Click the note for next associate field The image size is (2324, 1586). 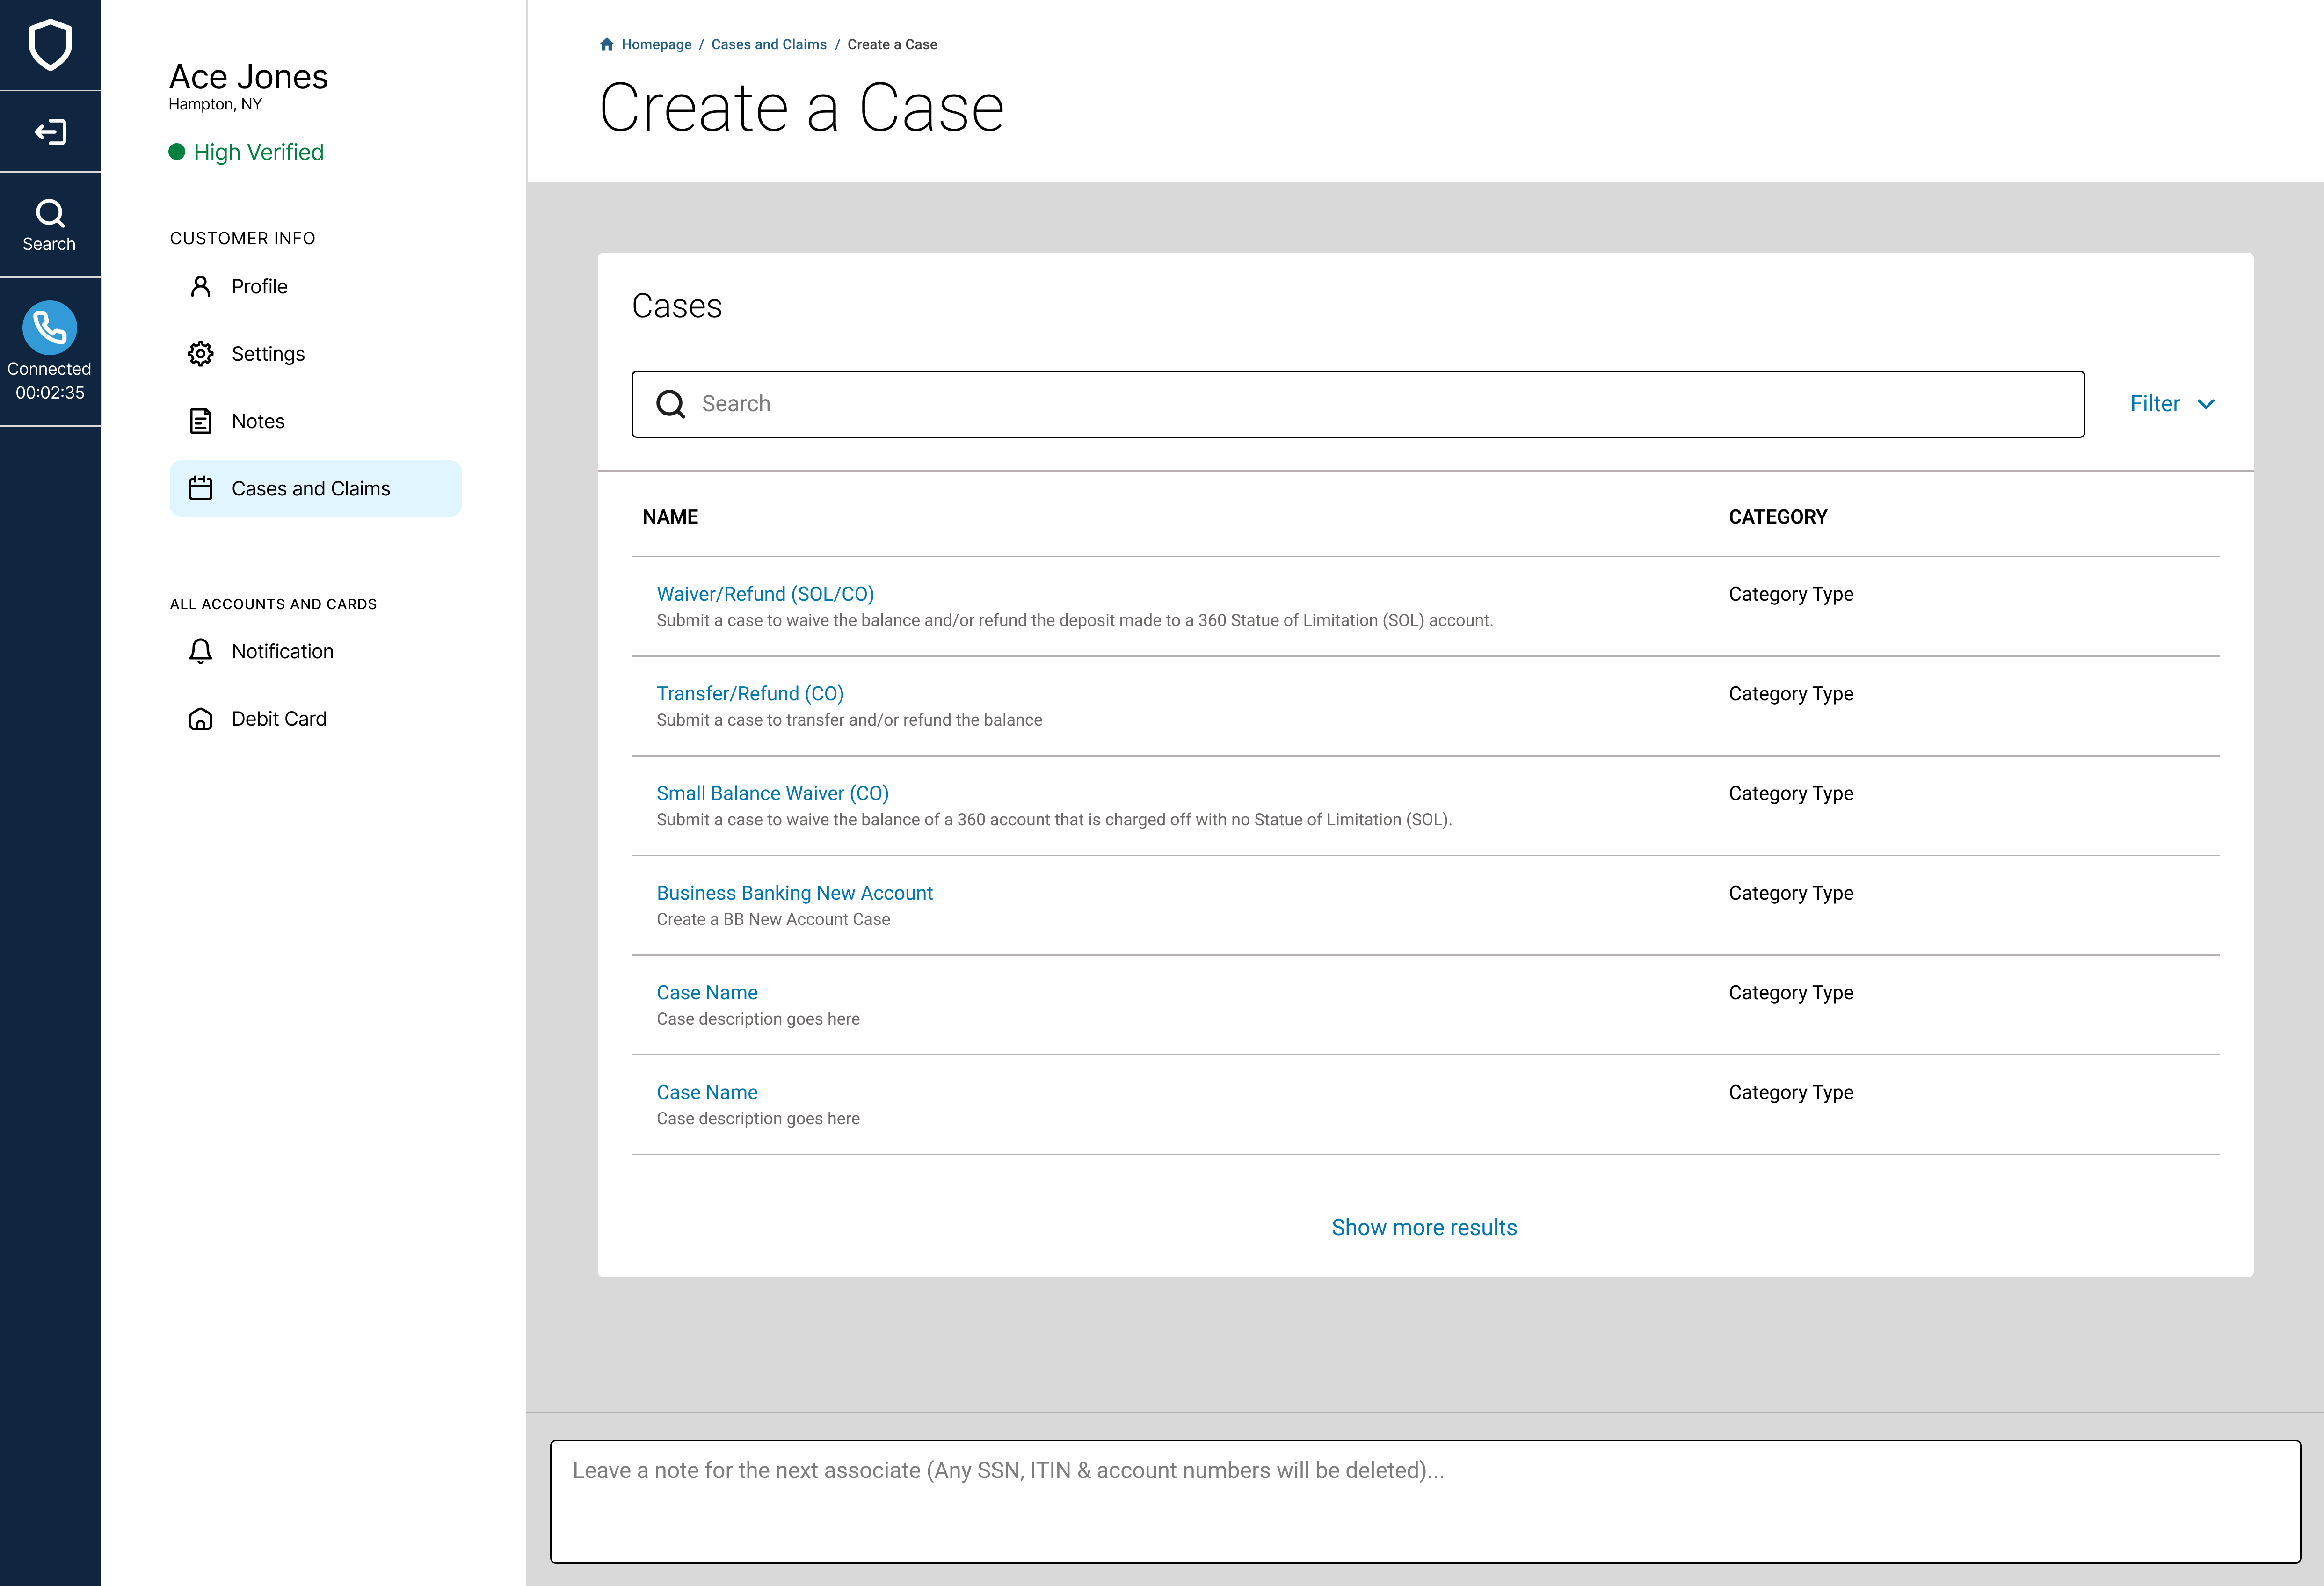[x=1424, y=1500]
